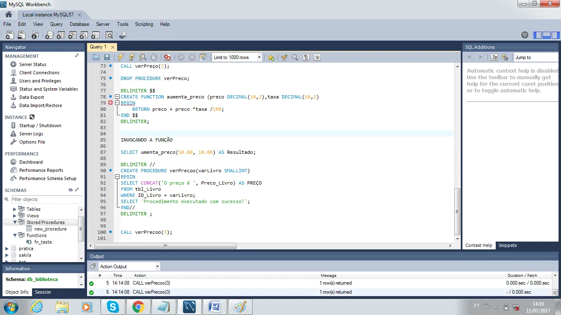The width and height of the screenshot is (561, 315).
Task: Run Explain on statement under cursor
Action: click(x=143, y=57)
